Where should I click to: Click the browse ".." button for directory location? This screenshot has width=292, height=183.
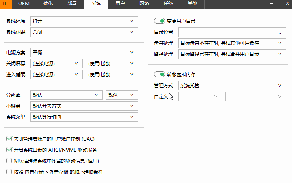279,32
